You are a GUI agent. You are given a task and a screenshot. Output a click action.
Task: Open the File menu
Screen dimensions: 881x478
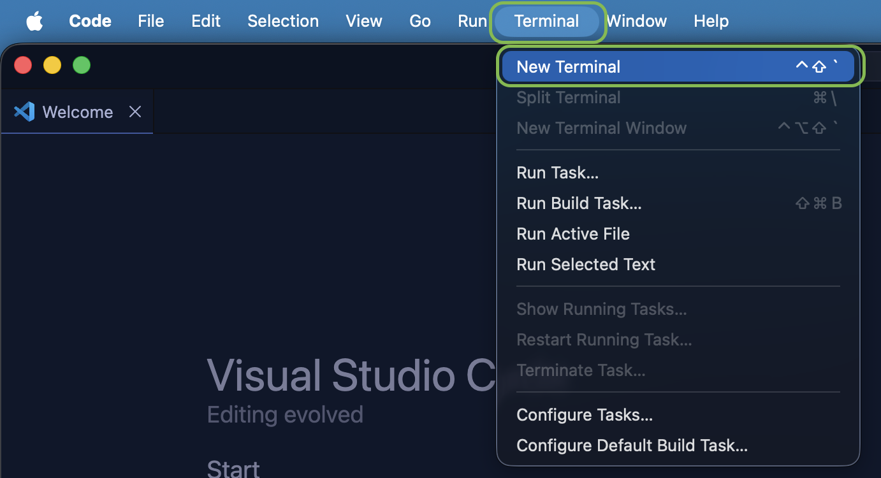(151, 21)
